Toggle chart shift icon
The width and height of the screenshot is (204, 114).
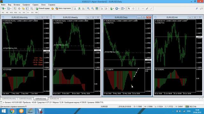click(x=106, y=9)
